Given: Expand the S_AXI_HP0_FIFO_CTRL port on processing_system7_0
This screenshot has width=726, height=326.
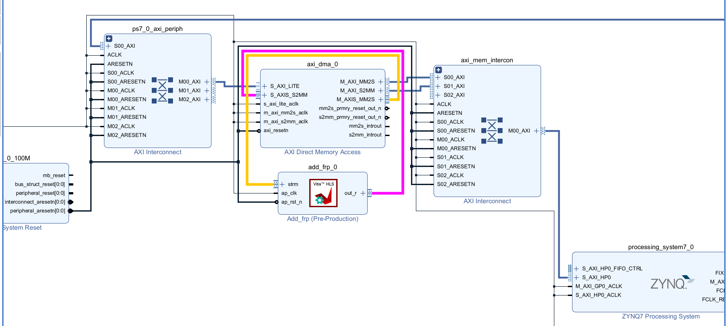Looking at the screenshot, I should pyautogui.click(x=576, y=269).
